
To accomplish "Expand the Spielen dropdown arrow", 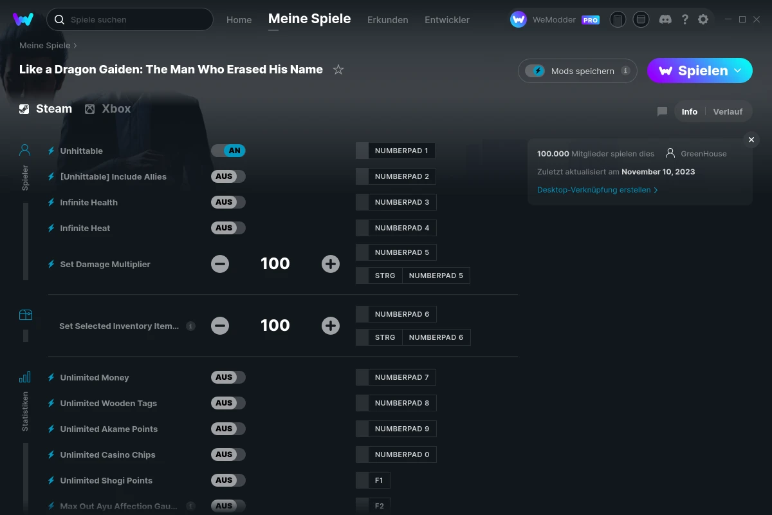I will (x=738, y=71).
